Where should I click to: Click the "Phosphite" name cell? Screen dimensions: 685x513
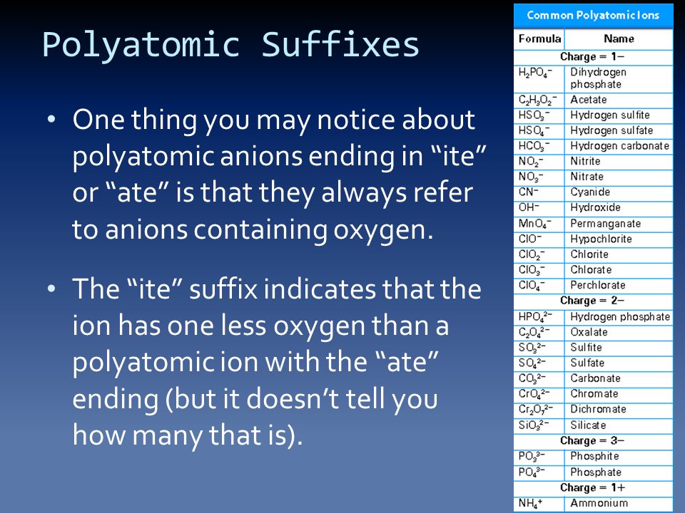(x=619, y=456)
